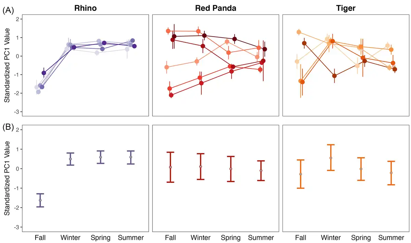Select the Tiger Summer mean point in panel B
The height and width of the screenshot is (243, 411).
391,173
